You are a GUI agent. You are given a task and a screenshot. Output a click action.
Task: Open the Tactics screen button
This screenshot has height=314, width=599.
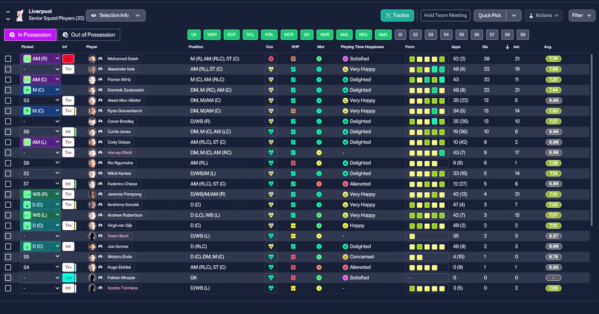[x=397, y=15]
